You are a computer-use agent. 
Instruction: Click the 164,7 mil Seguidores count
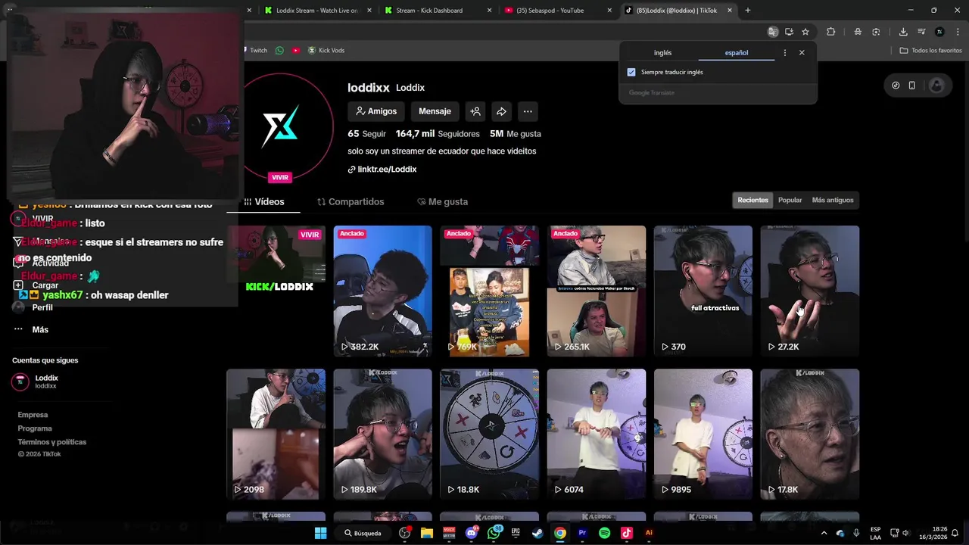click(x=438, y=134)
